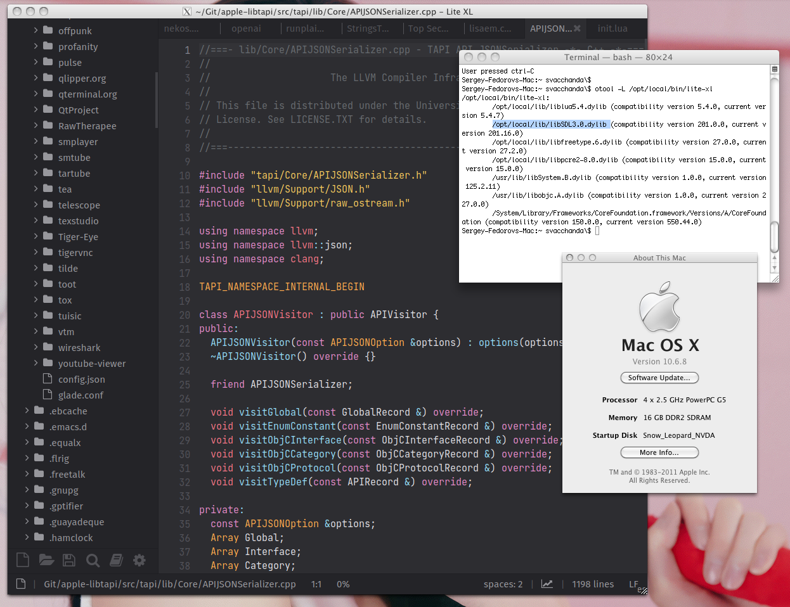Click the Find magnifier icon in toolbar
790x607 pixels.
tap(93, 560)
